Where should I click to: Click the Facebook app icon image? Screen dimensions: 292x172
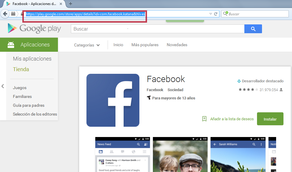tap(113, 100)
